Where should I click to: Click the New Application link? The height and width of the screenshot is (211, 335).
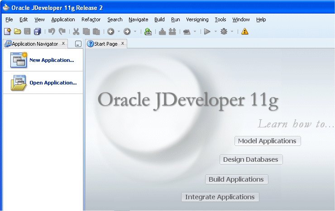point(51,60)
